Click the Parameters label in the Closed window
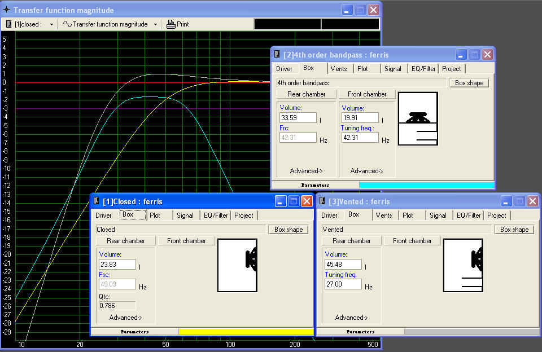Screen dimensions: 542x352 pyautogui.click(x=134, y=332)
